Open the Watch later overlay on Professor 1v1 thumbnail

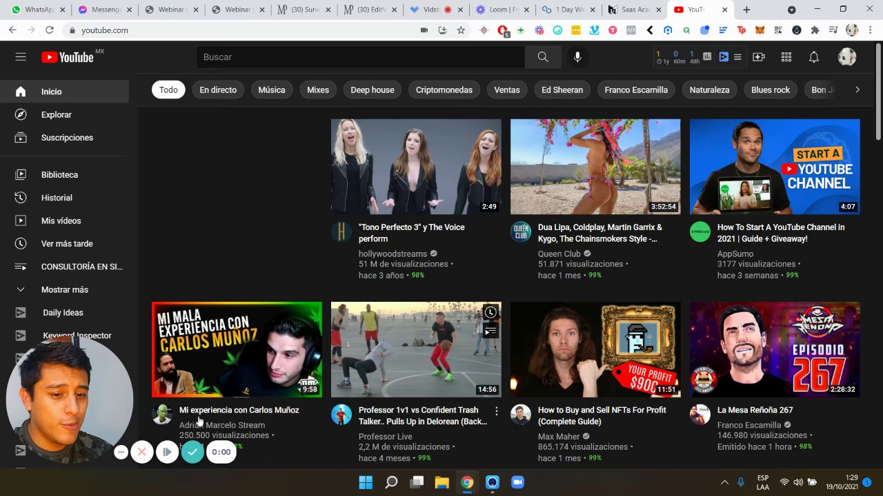point(490,313)
